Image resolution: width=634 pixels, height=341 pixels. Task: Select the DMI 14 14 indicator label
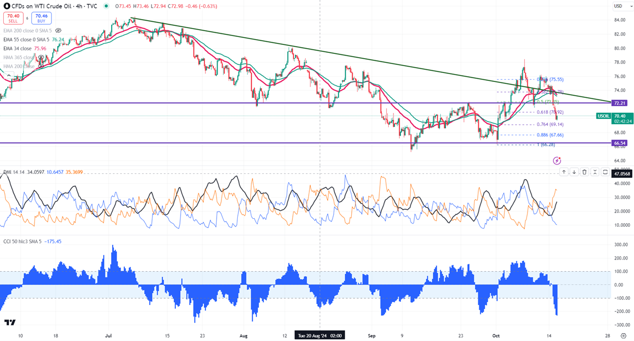pyautogui.click(x=13, y=172)
